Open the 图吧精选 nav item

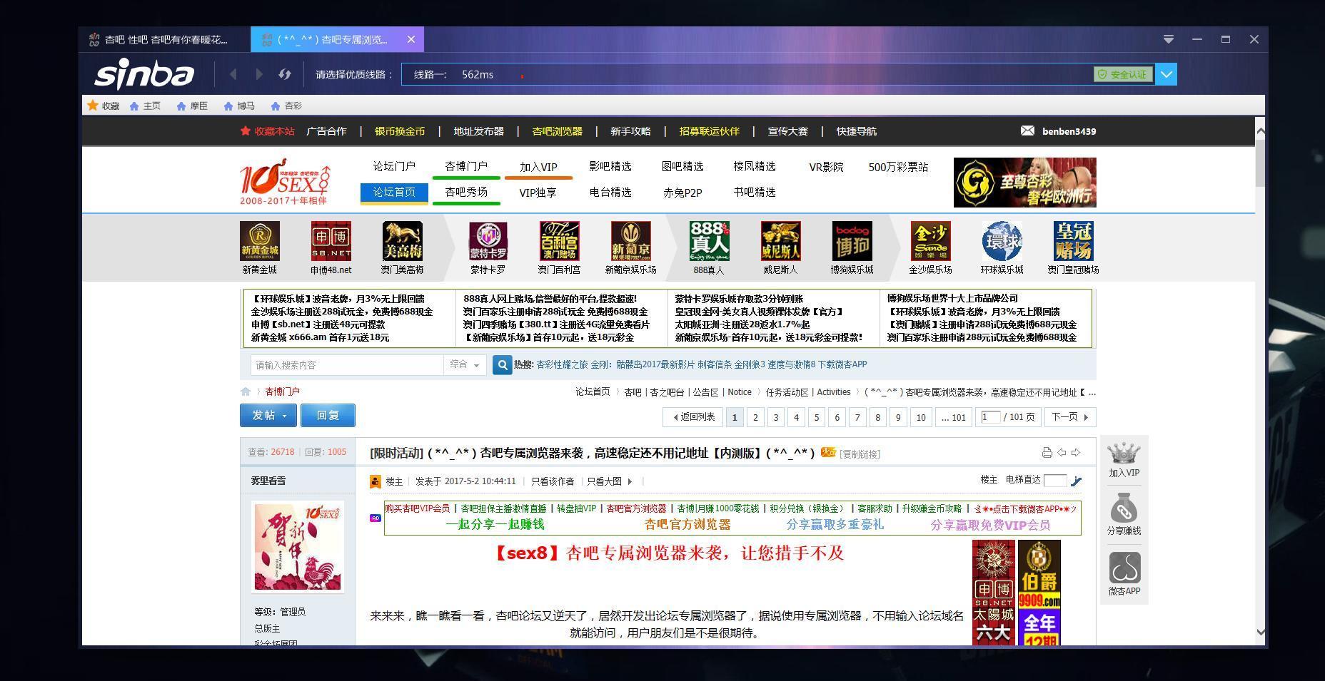[682, 166]
